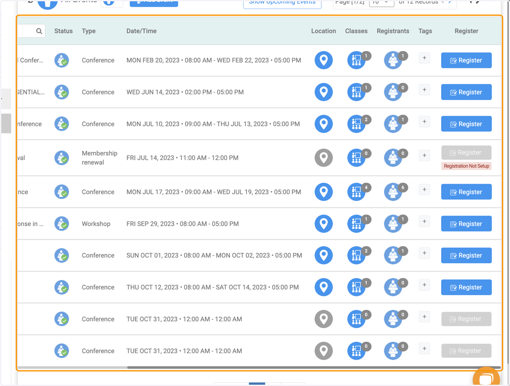Screen dimensions: 510x386
Task: Open classes icon for Oct 01, 2023 event
Action: tap(356, 255)
